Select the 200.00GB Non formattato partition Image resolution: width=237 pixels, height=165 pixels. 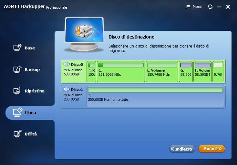[155, 97]
